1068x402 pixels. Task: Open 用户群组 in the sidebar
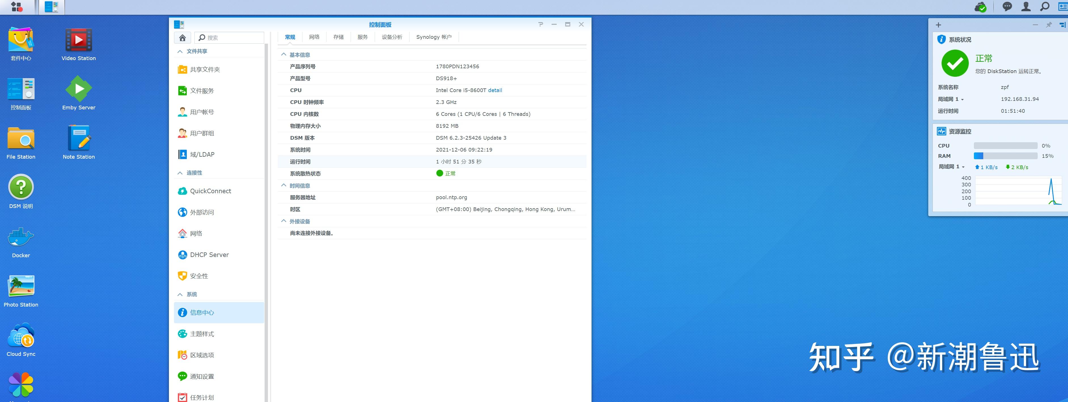(219, 133)
